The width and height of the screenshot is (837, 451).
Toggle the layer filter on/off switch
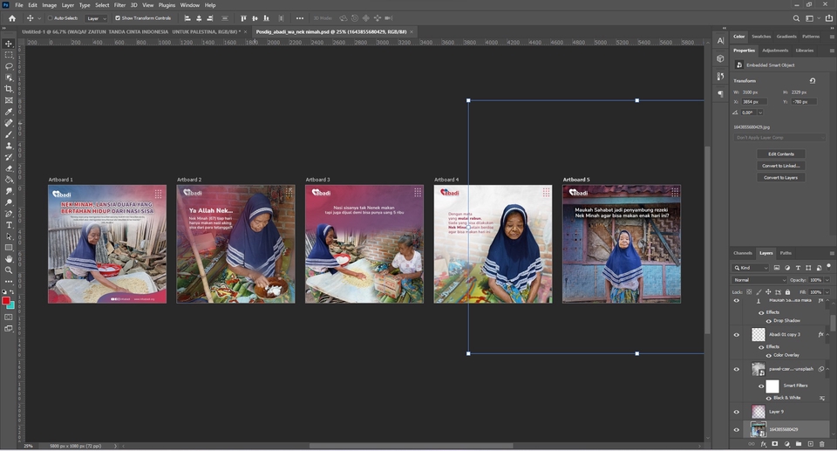829,267
